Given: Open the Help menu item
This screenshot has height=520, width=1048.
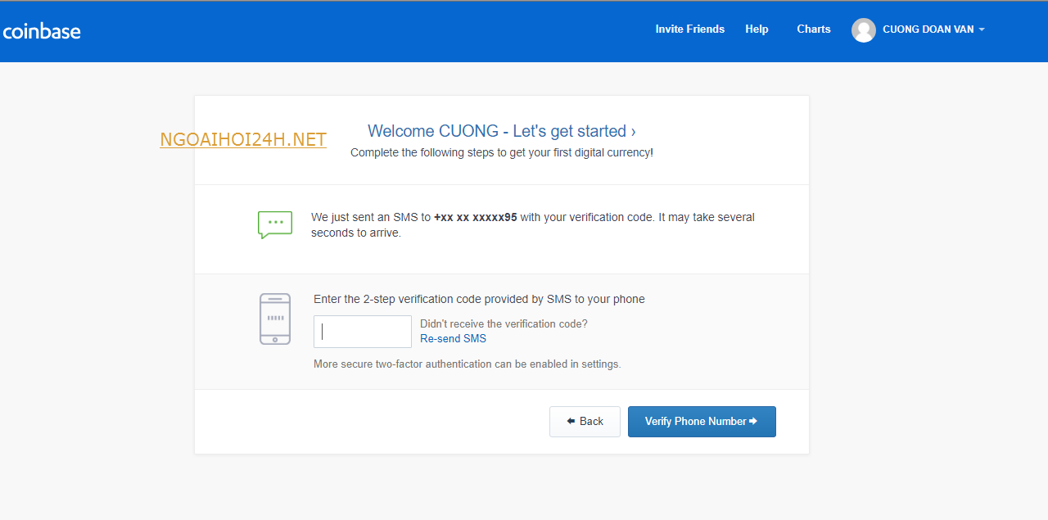Looking at the screenshot, I should [x=757, y=29].
